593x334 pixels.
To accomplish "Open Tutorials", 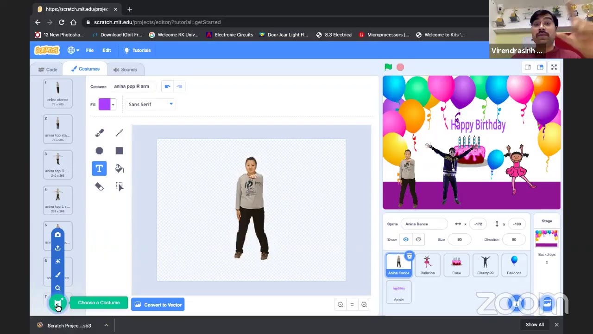I will point(137,50).
